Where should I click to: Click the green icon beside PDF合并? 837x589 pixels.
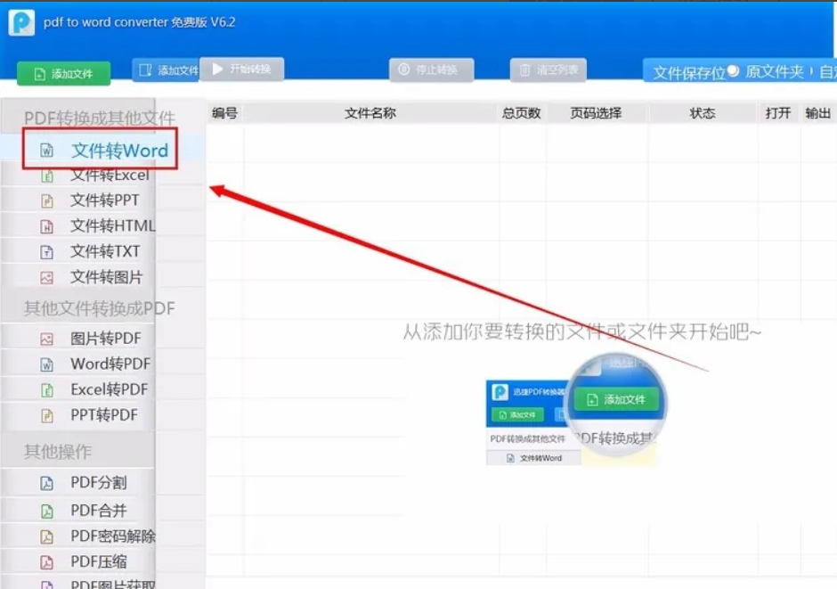[x=47, y=511]
